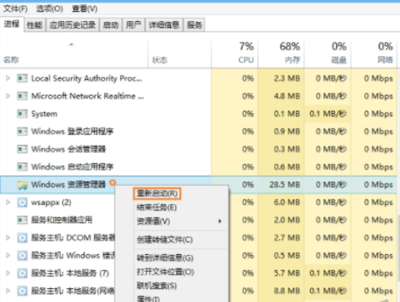Open the 查看(V) menu
This screenshot has height=302, width=400.
pyautogui.click(x=84, y=9)
